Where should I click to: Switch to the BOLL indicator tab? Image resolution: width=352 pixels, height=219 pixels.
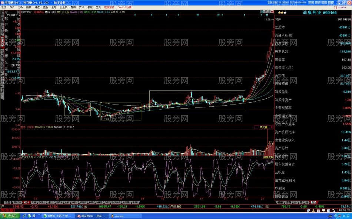click(42, 202)
